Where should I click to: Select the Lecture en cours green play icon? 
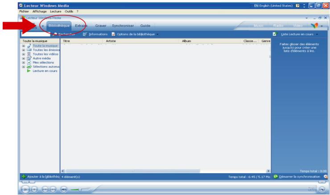coord(29,71)
